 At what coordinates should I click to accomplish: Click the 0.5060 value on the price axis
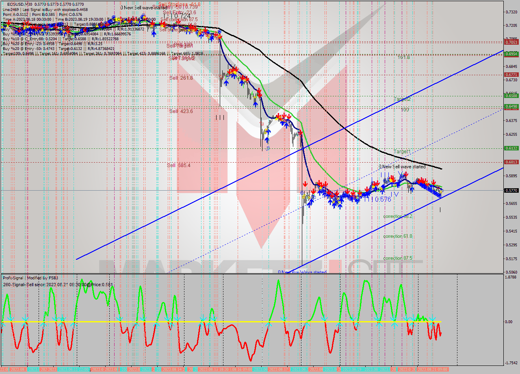point(511,272)
